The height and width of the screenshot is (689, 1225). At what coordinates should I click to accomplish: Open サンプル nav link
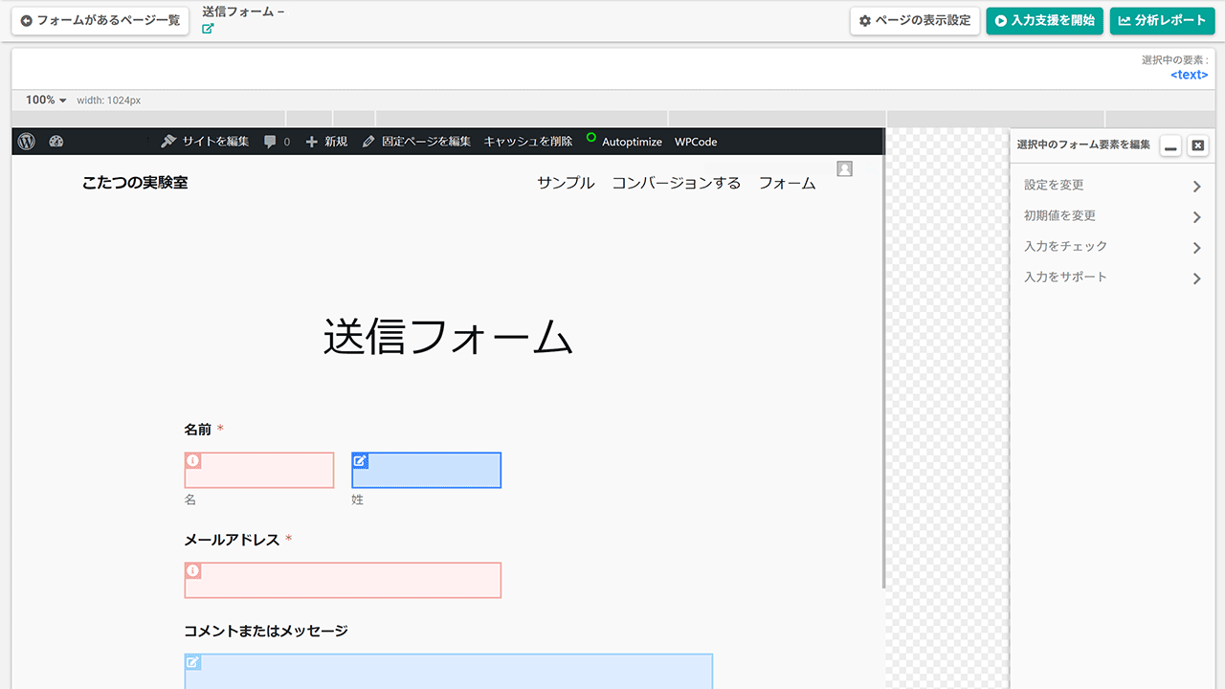click(566, 183)
